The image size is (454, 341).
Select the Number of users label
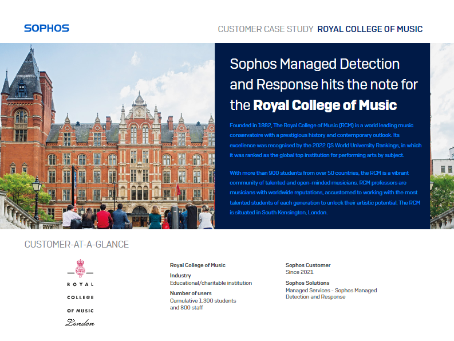point(191,293)
